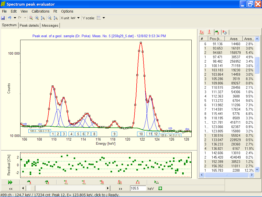Sort by the # column header
The height and width of the screenshot is (197, 262).
point(203,39)
